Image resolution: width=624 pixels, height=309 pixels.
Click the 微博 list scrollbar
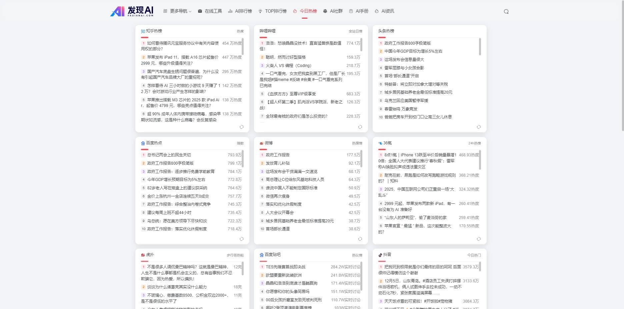click(361, 159)
